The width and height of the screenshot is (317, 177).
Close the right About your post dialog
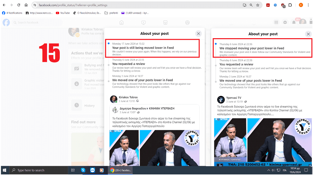(x=308, y=34)
